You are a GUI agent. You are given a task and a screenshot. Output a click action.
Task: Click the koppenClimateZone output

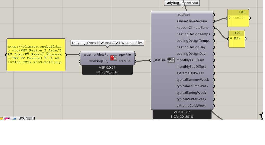192,28
